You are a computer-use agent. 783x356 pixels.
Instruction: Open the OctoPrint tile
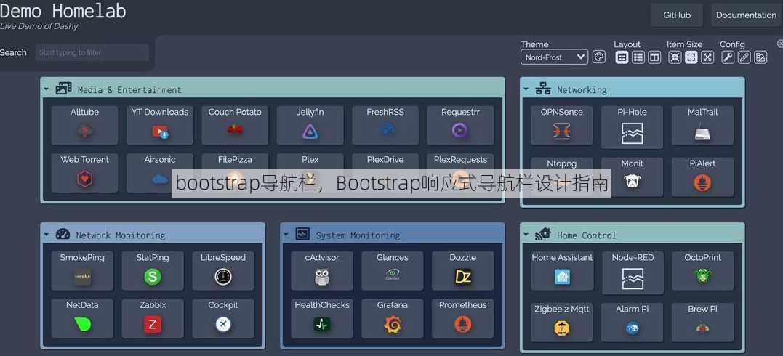(x=703, y=270)
